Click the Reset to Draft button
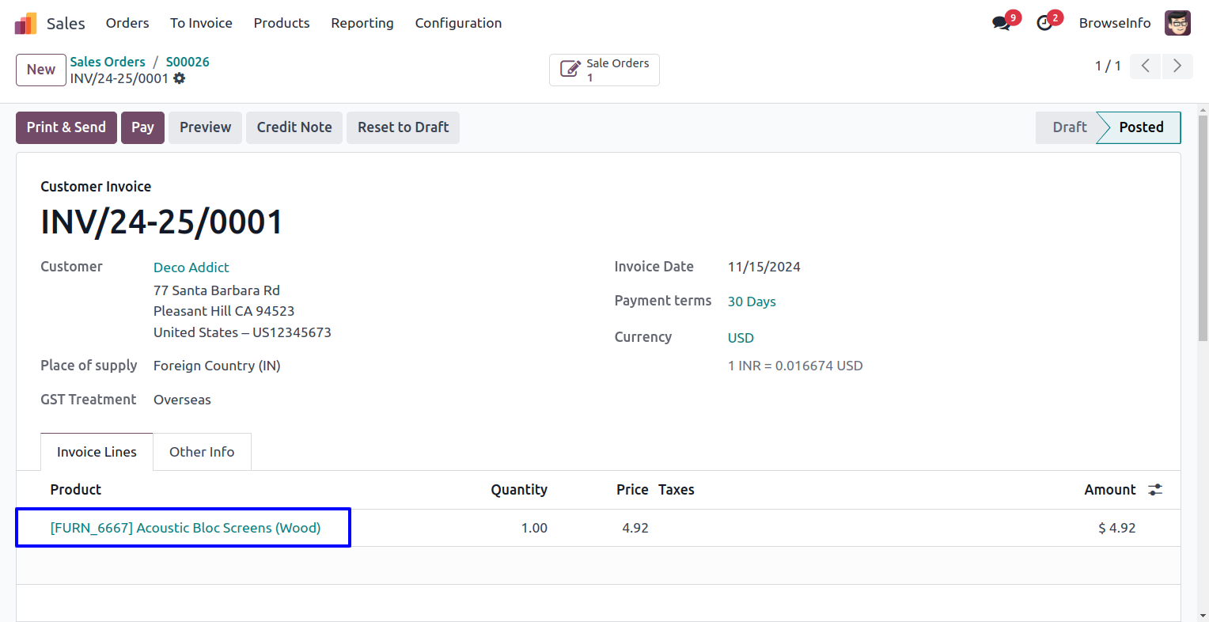This screenshot has height=622, width=1209. [403, 127]
